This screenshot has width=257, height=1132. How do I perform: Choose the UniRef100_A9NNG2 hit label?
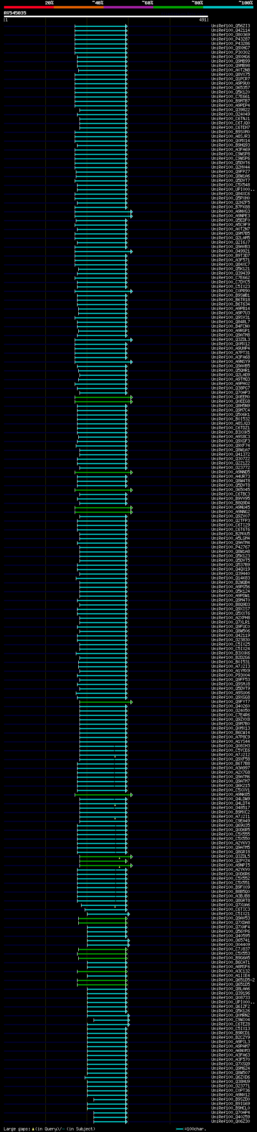coord(230,512)
